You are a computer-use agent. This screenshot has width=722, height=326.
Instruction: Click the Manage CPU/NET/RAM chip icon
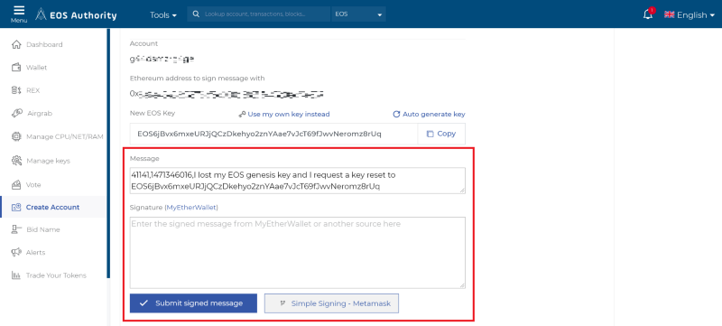point(16,136)
